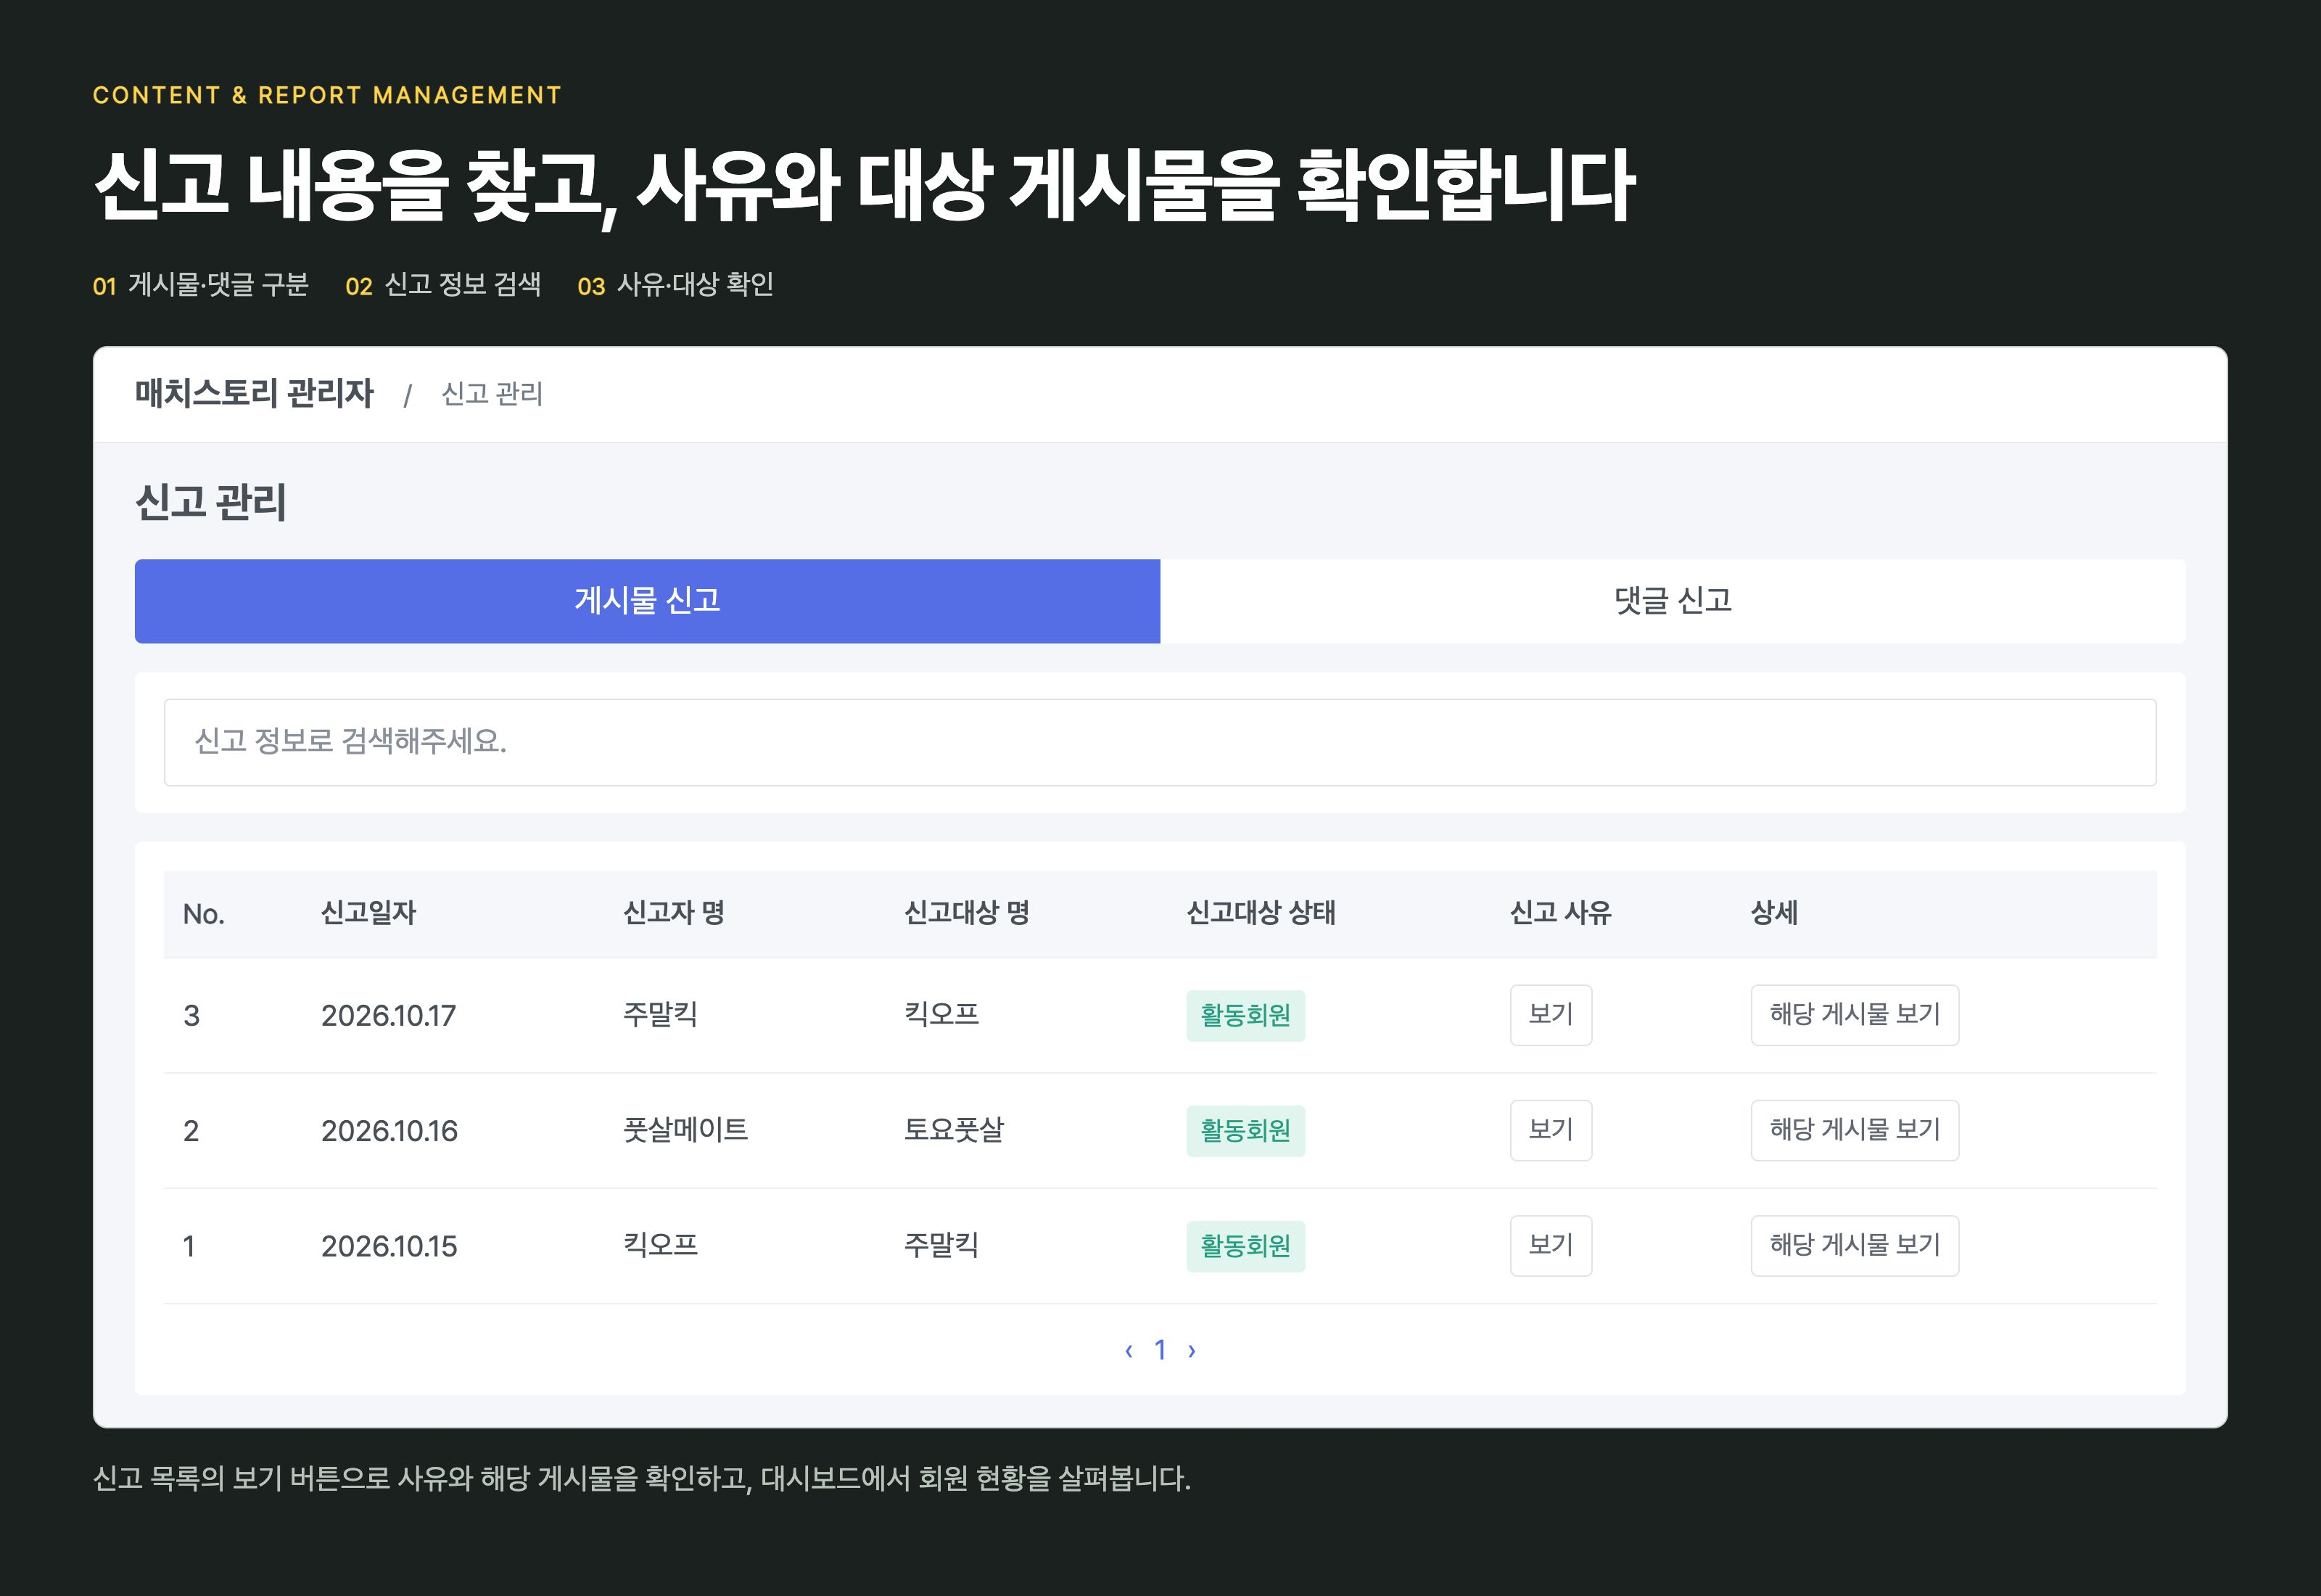Click the 활동회원 badge in the 토요풋살 row
Screen dimensions: 2321x1596
1245,1131
